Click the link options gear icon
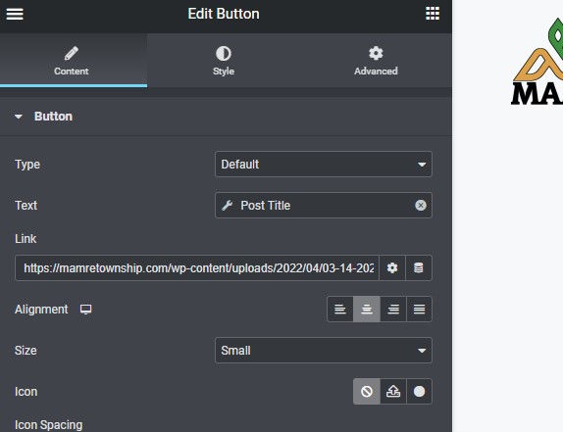The width and height of the screenshot is (563, 432). coord(392,267)
